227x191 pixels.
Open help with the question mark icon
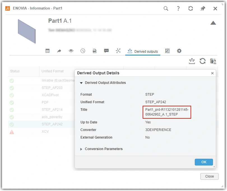[x=178, y=8]
